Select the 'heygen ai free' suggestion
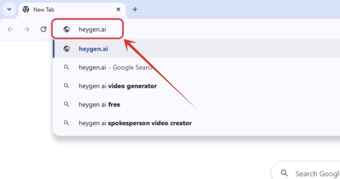 (x=99, y=104)
